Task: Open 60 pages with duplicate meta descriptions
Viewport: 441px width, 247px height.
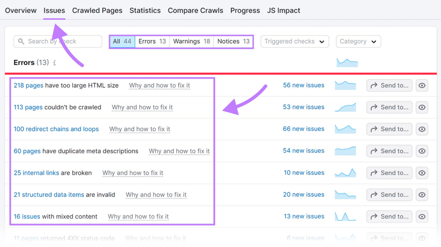Action: (x=27, y=151)
